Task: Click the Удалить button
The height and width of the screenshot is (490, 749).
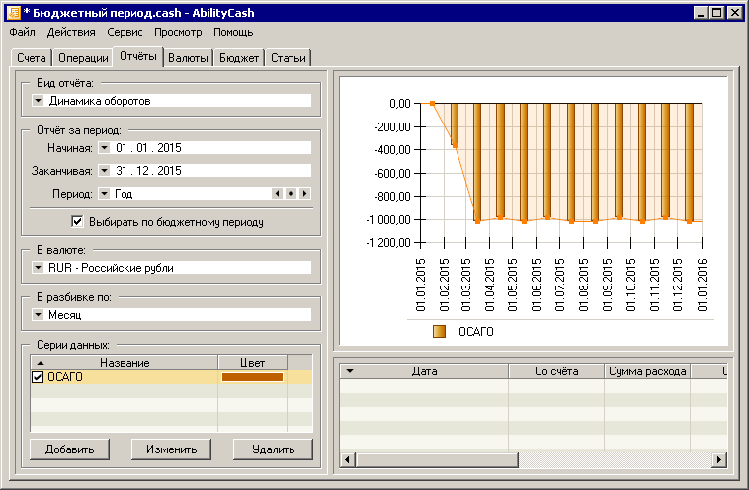Action: (273, 449)
